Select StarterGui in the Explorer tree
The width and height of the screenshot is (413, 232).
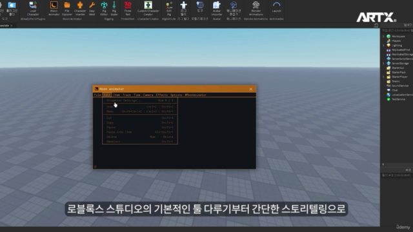(398, 68)
